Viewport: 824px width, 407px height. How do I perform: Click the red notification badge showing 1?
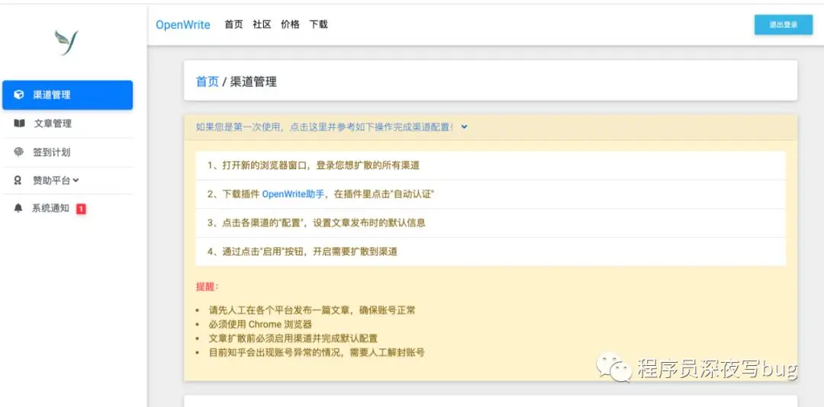tap(81, 209)
